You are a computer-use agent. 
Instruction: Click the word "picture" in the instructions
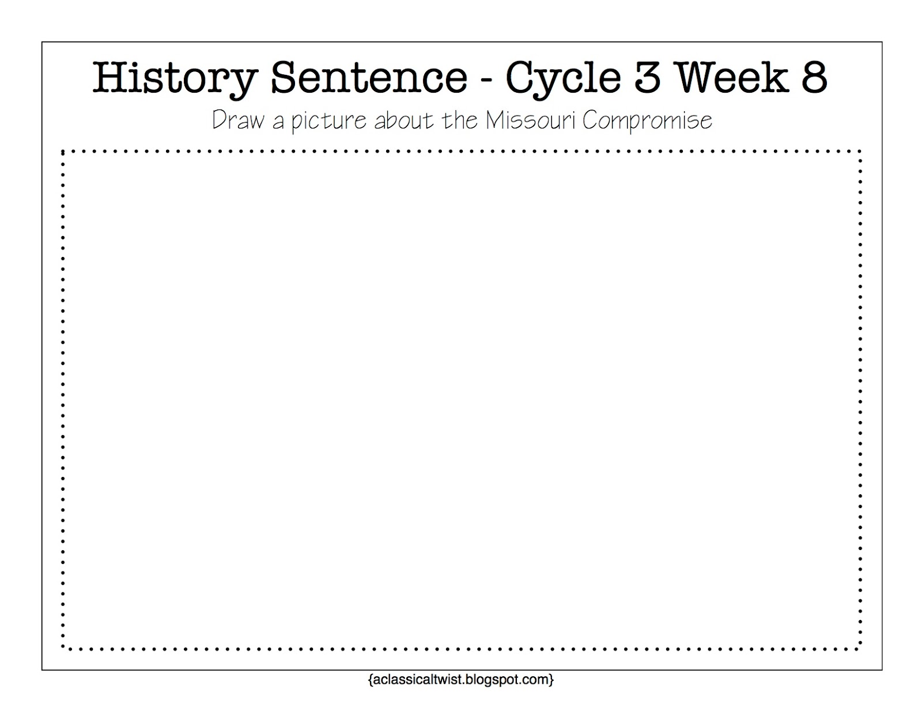330,122
